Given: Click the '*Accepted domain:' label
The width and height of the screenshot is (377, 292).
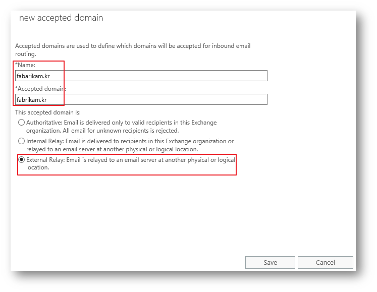Looking at the screenshot, I should [40, 89].
